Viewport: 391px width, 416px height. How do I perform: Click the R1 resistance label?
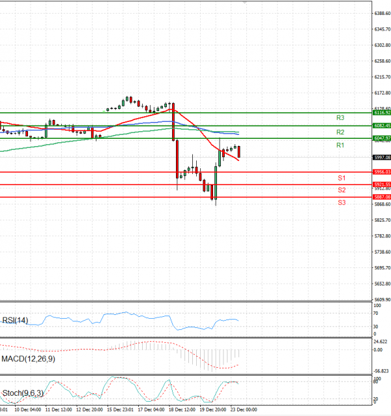click(340, 145)
